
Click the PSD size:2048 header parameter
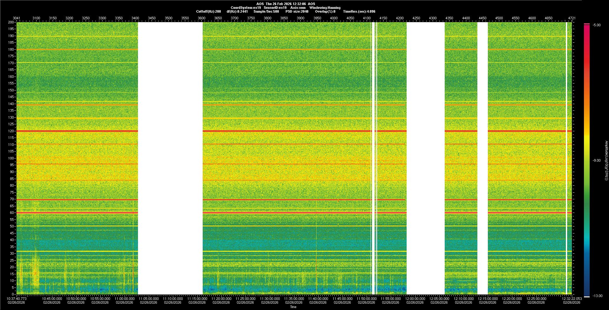[297, 11]
